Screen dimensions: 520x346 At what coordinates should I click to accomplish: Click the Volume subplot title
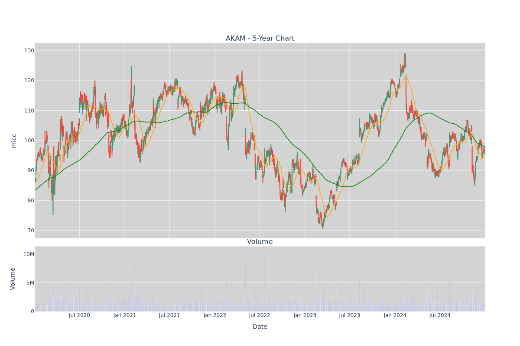pos(260,242)
